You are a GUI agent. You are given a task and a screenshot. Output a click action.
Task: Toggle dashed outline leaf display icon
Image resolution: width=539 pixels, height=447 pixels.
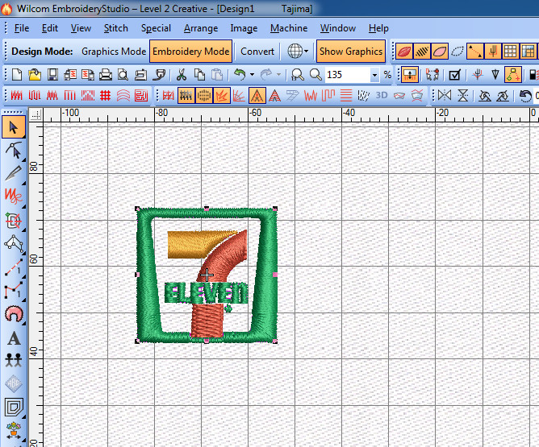click(458, 52)
